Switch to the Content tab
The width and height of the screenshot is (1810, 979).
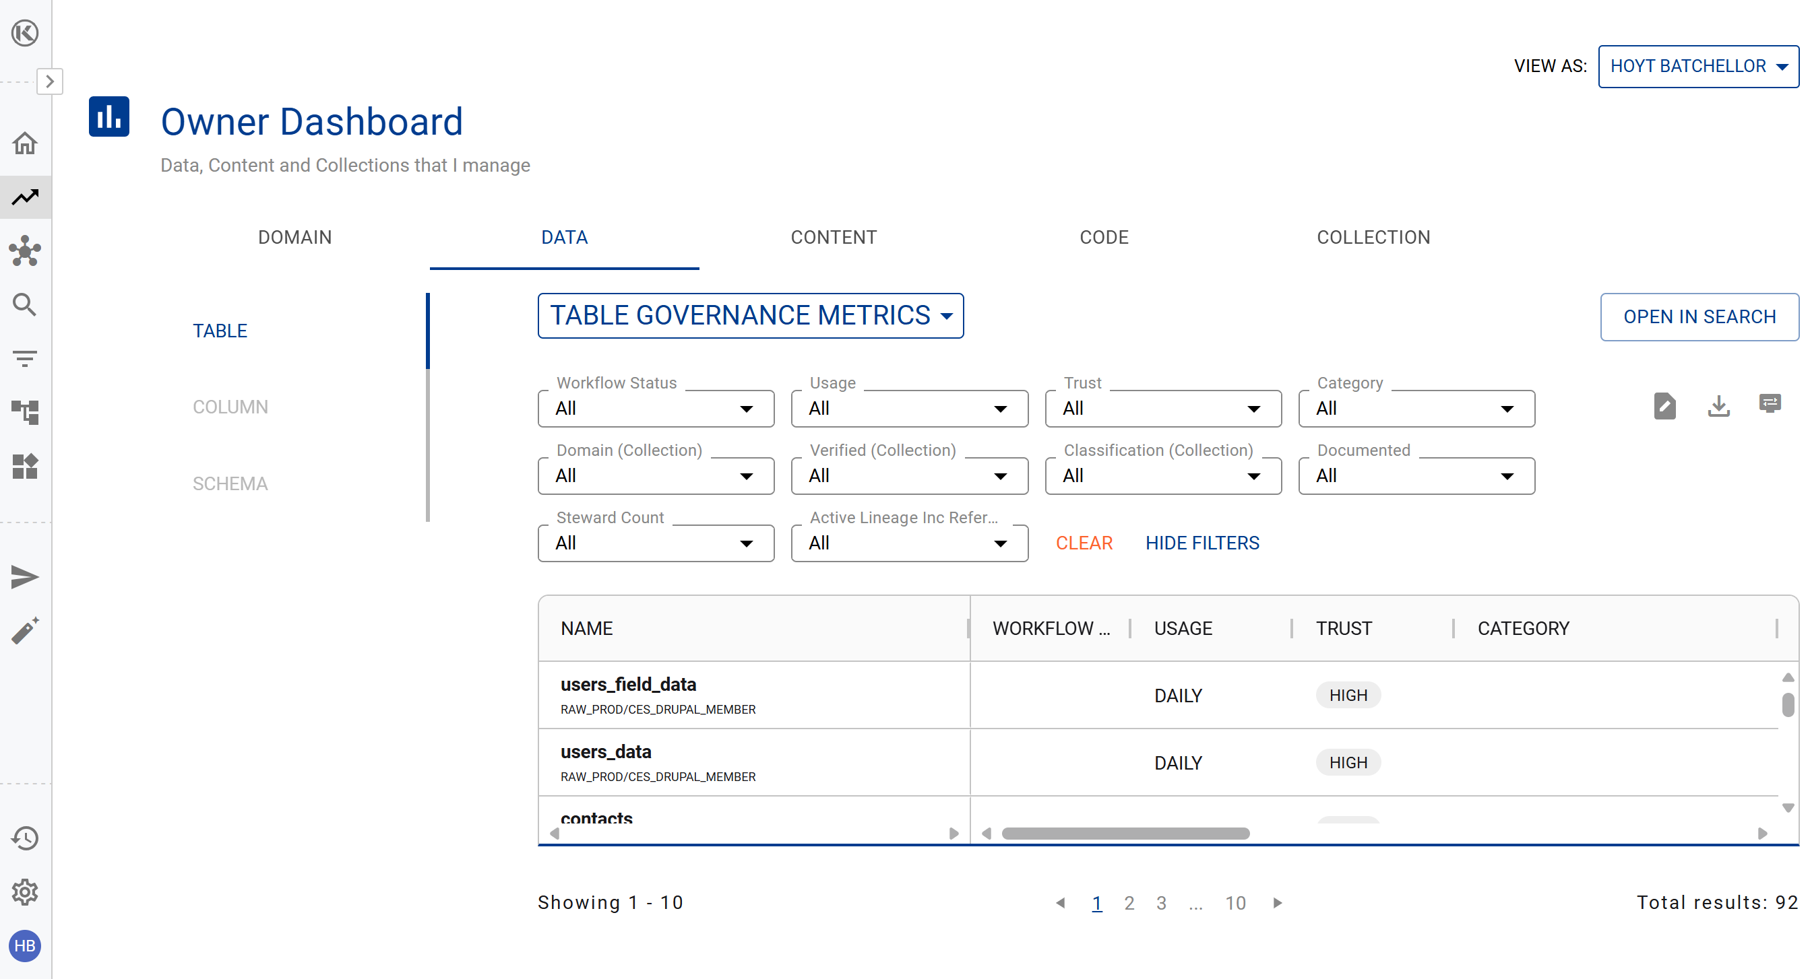coord(834,238)
